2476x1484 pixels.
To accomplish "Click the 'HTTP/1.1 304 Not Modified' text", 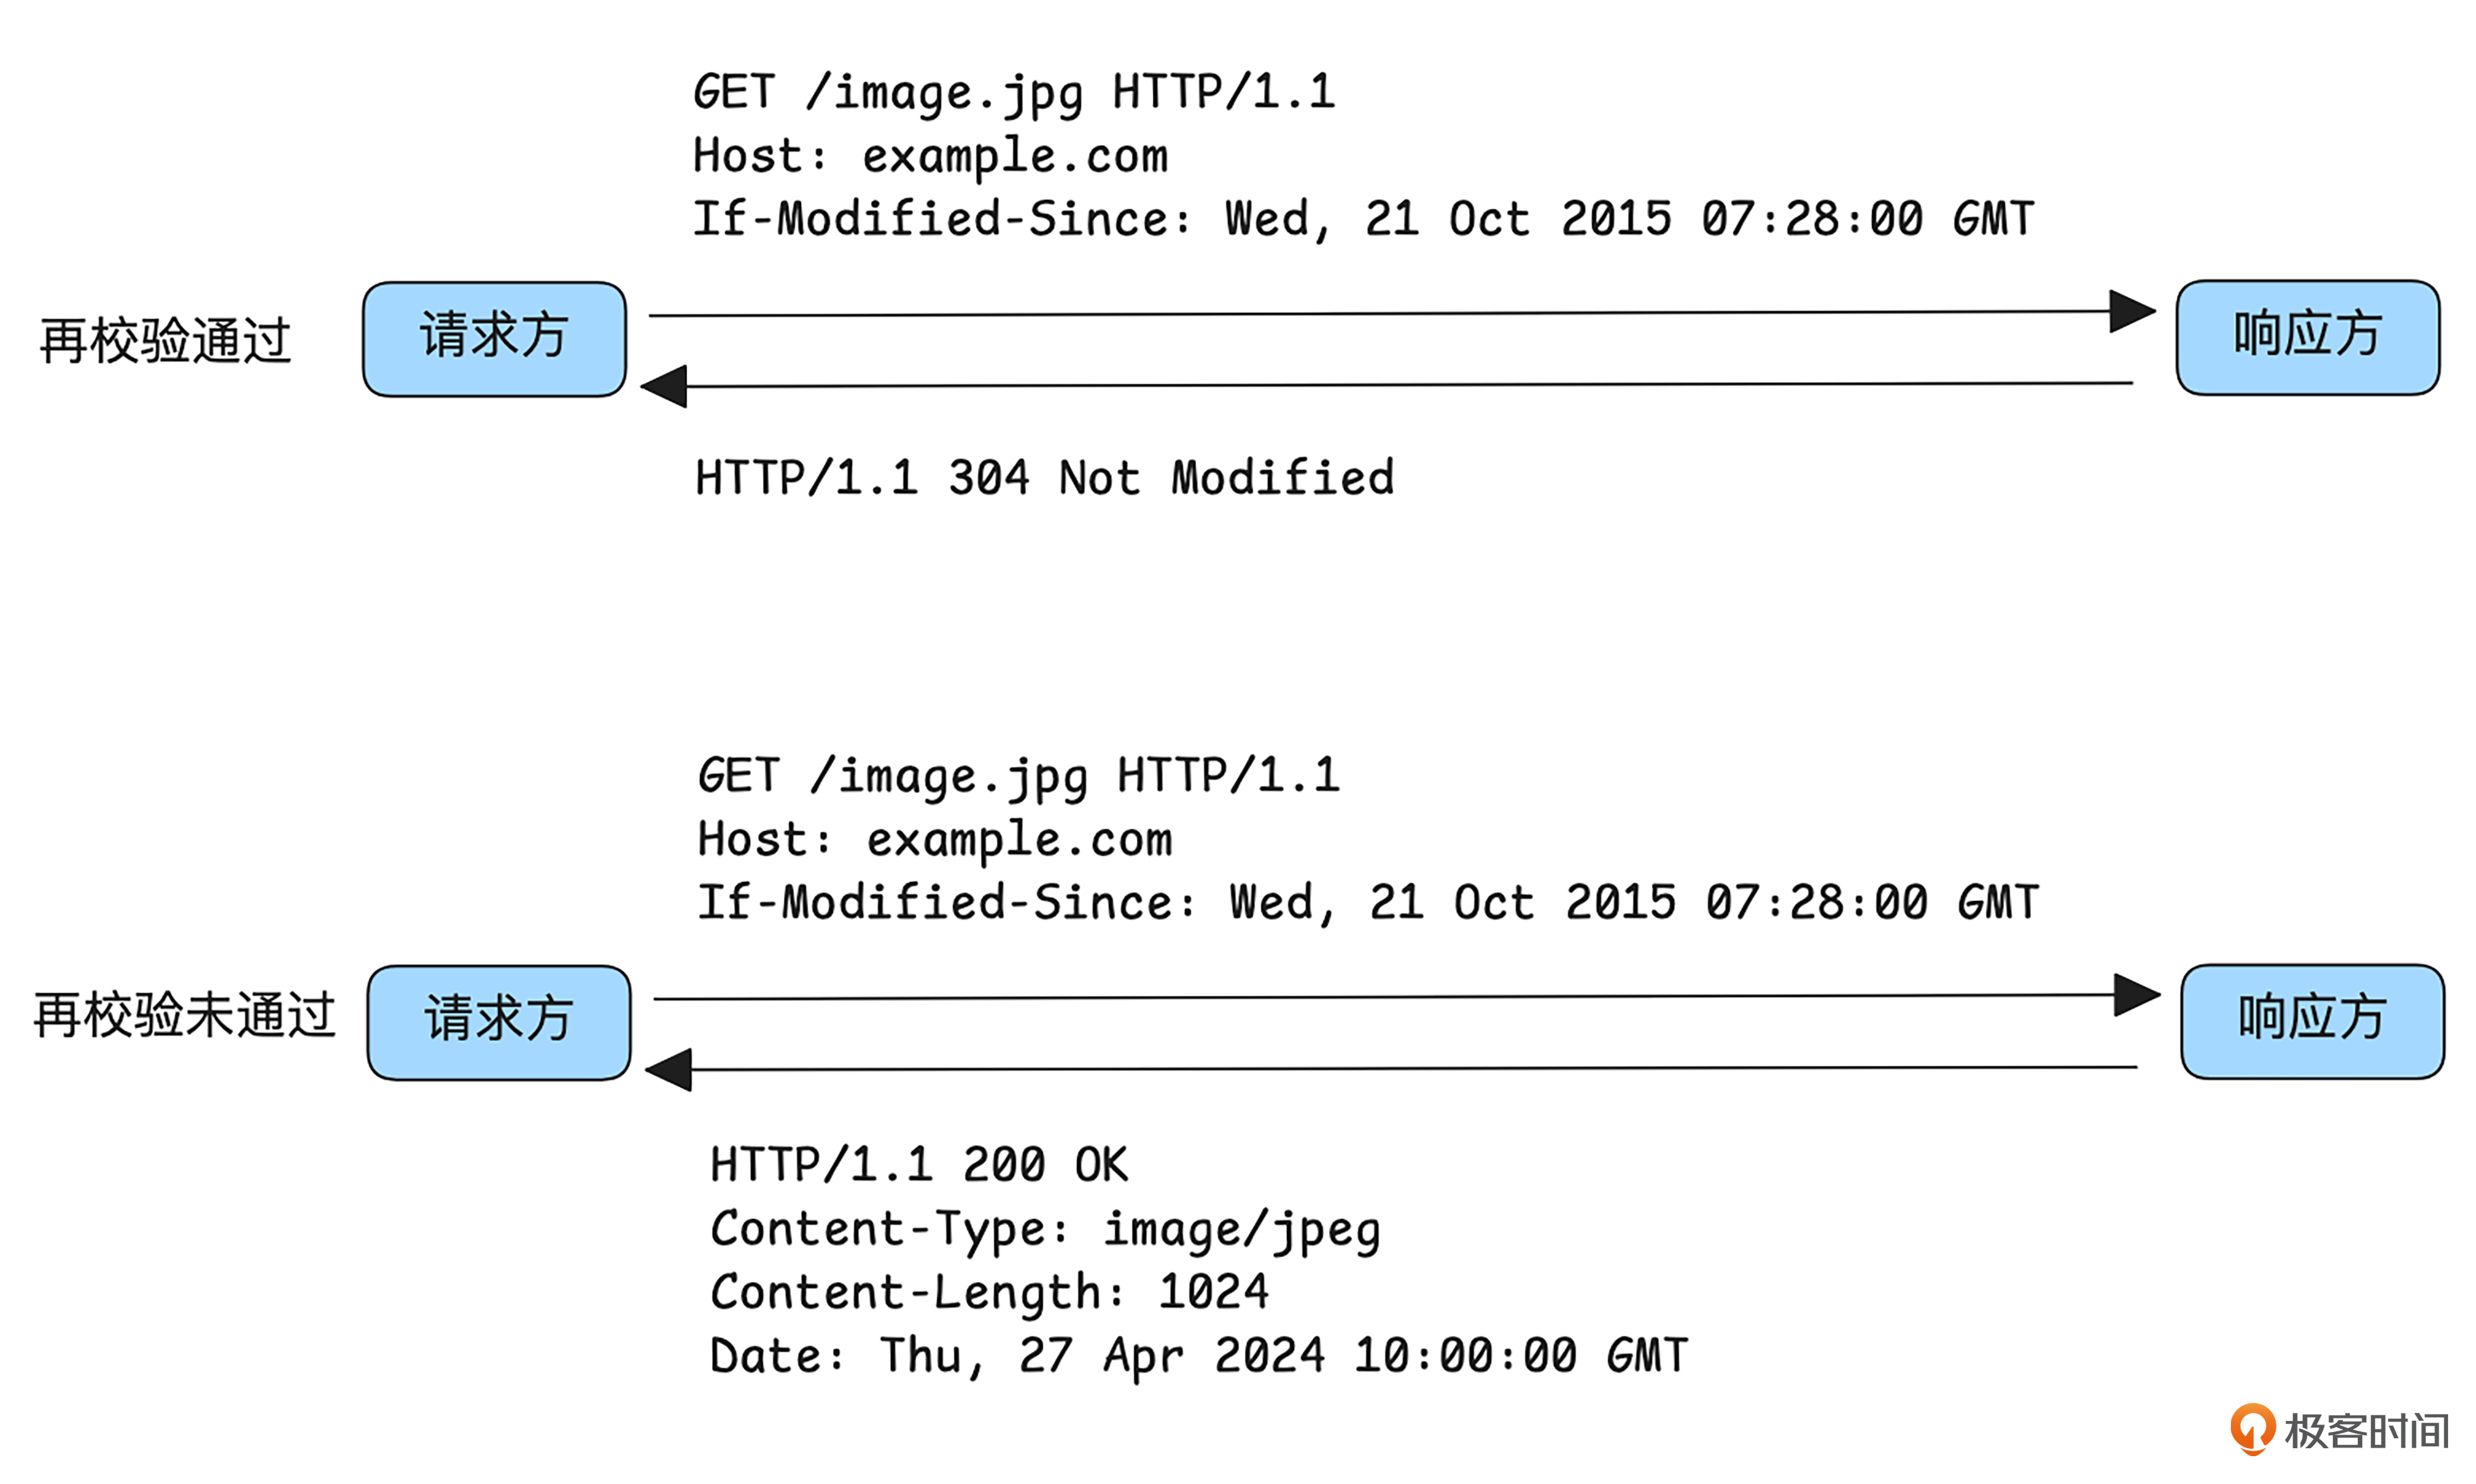I will pos(1044,478).
